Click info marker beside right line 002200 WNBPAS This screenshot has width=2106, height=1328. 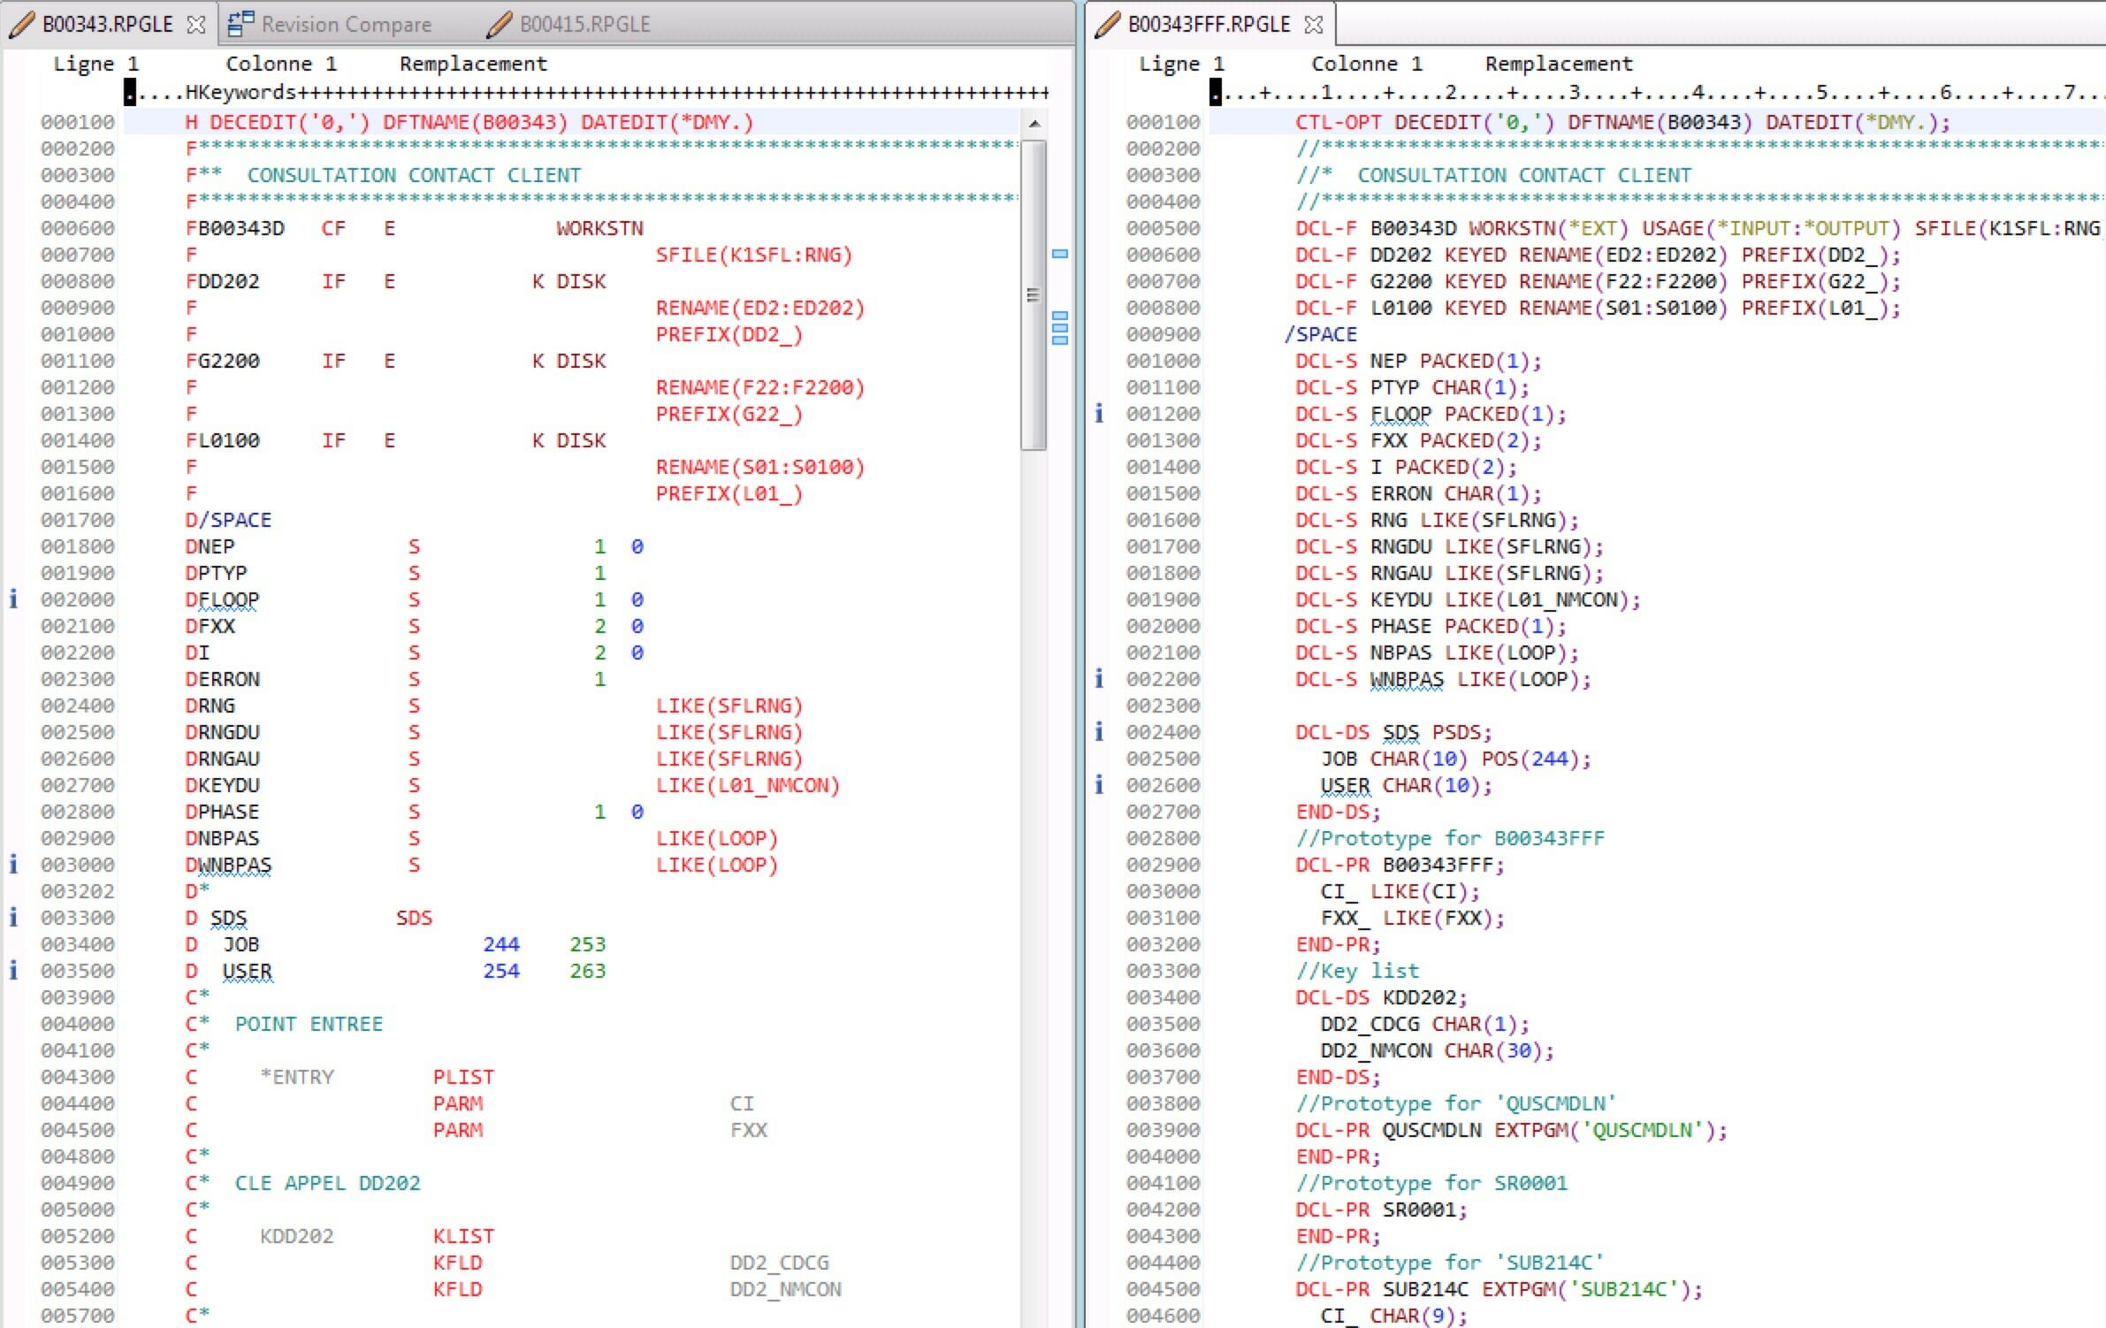(x=1099, y=678)
